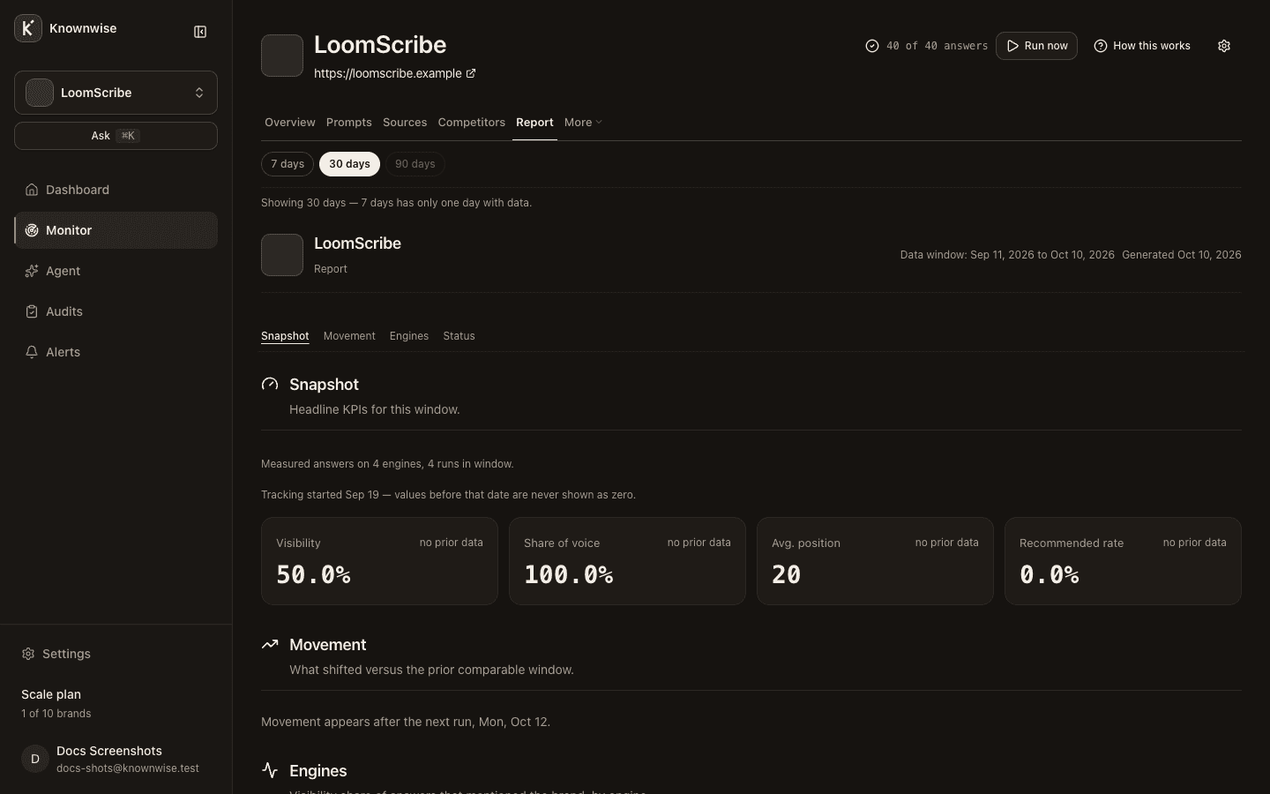Image resolution: width=1270 pixels, height=794 pixels.
Task: Switch to the Overview tab
Action: coord(290,123)
